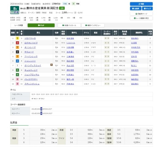Screen dimensions: 163x147
Task: Open the 騎手インタビュー jockey interview video
Action: click(x=93, y=25)
